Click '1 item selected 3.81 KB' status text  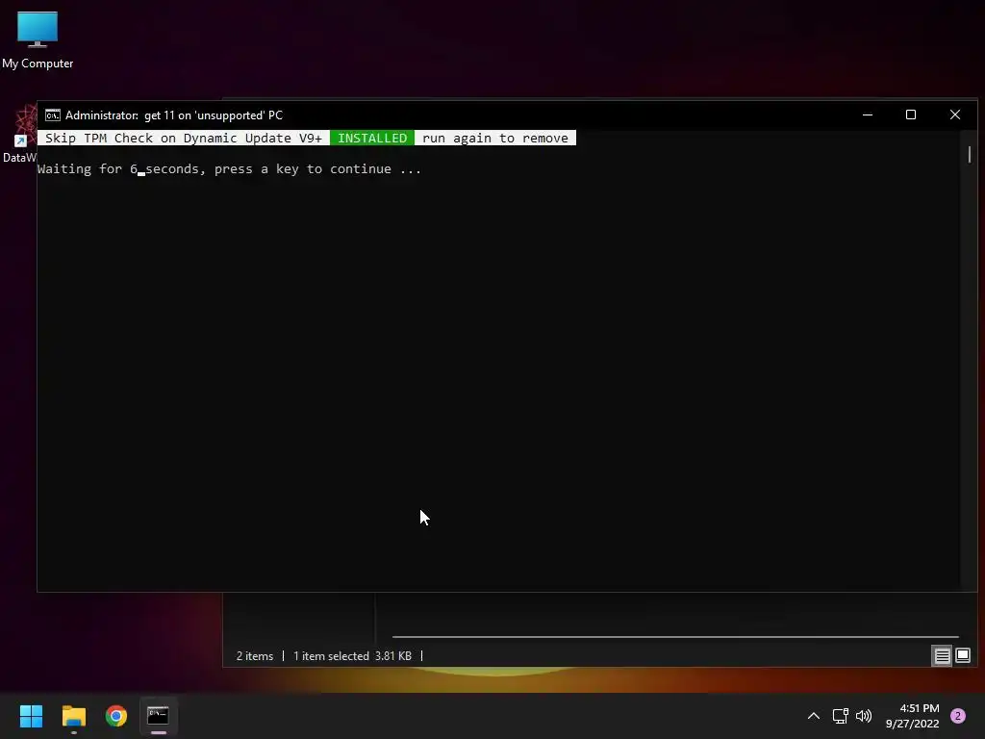352,656
